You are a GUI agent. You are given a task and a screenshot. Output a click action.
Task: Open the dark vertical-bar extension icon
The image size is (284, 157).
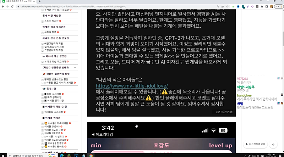(x=257, y=6)
